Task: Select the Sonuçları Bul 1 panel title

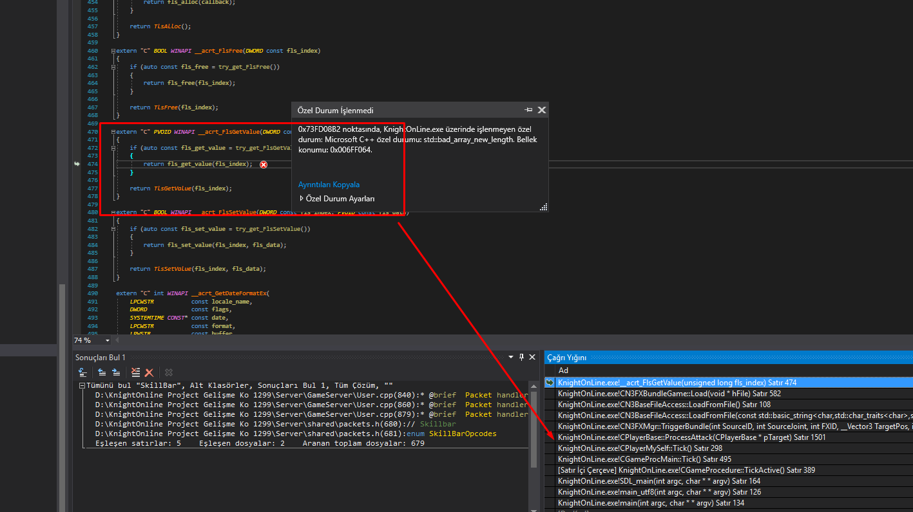Action: pyautogui.click(x=101, y=357)
